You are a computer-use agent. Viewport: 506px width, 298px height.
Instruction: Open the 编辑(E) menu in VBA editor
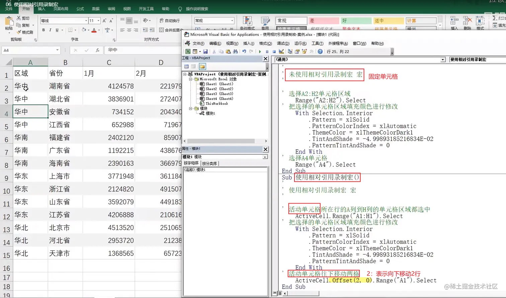215,44
